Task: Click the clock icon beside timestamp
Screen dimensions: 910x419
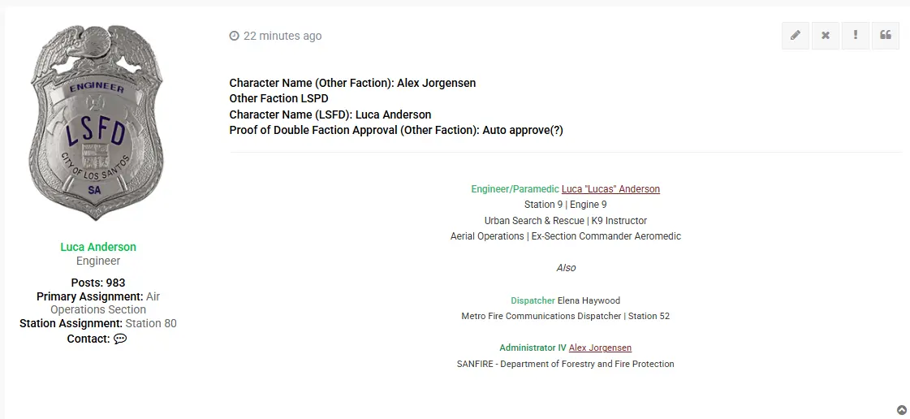Action: 234,36
